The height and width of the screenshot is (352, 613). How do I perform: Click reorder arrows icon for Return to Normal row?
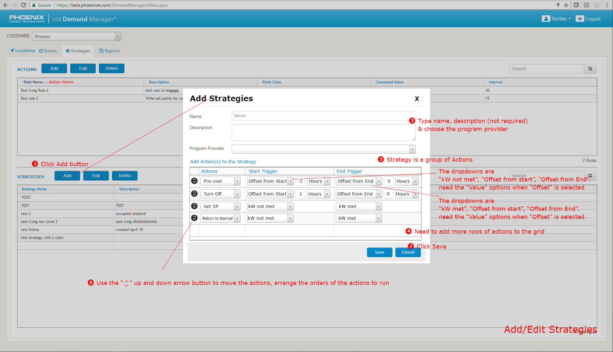click(194, 218)
